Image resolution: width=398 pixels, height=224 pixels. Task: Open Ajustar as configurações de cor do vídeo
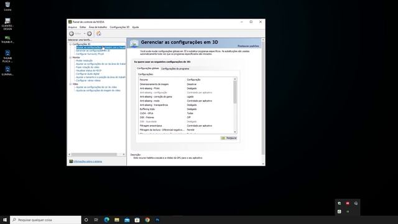(x=96, y=87)
